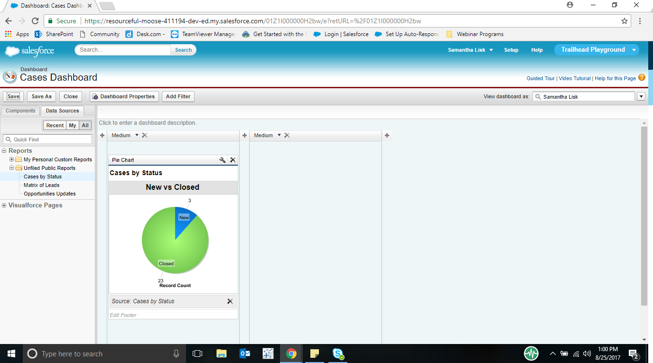Add a column between the two Medium columns
The width and height of the screenshot is (653, 363).
click(x=244, y=135)
